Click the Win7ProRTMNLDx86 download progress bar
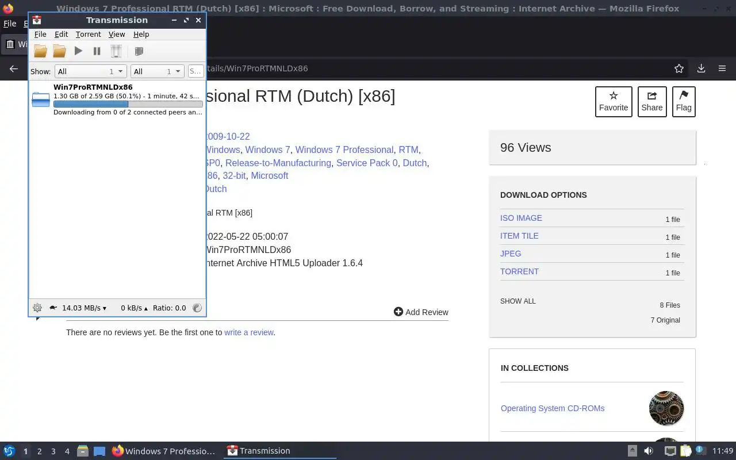Viewport: 736px width, 460px height. [x=128, y=104]
